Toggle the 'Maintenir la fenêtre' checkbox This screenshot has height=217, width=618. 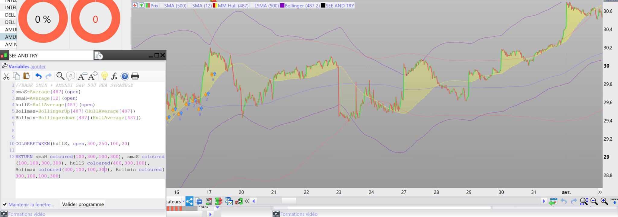click(5, 204)
